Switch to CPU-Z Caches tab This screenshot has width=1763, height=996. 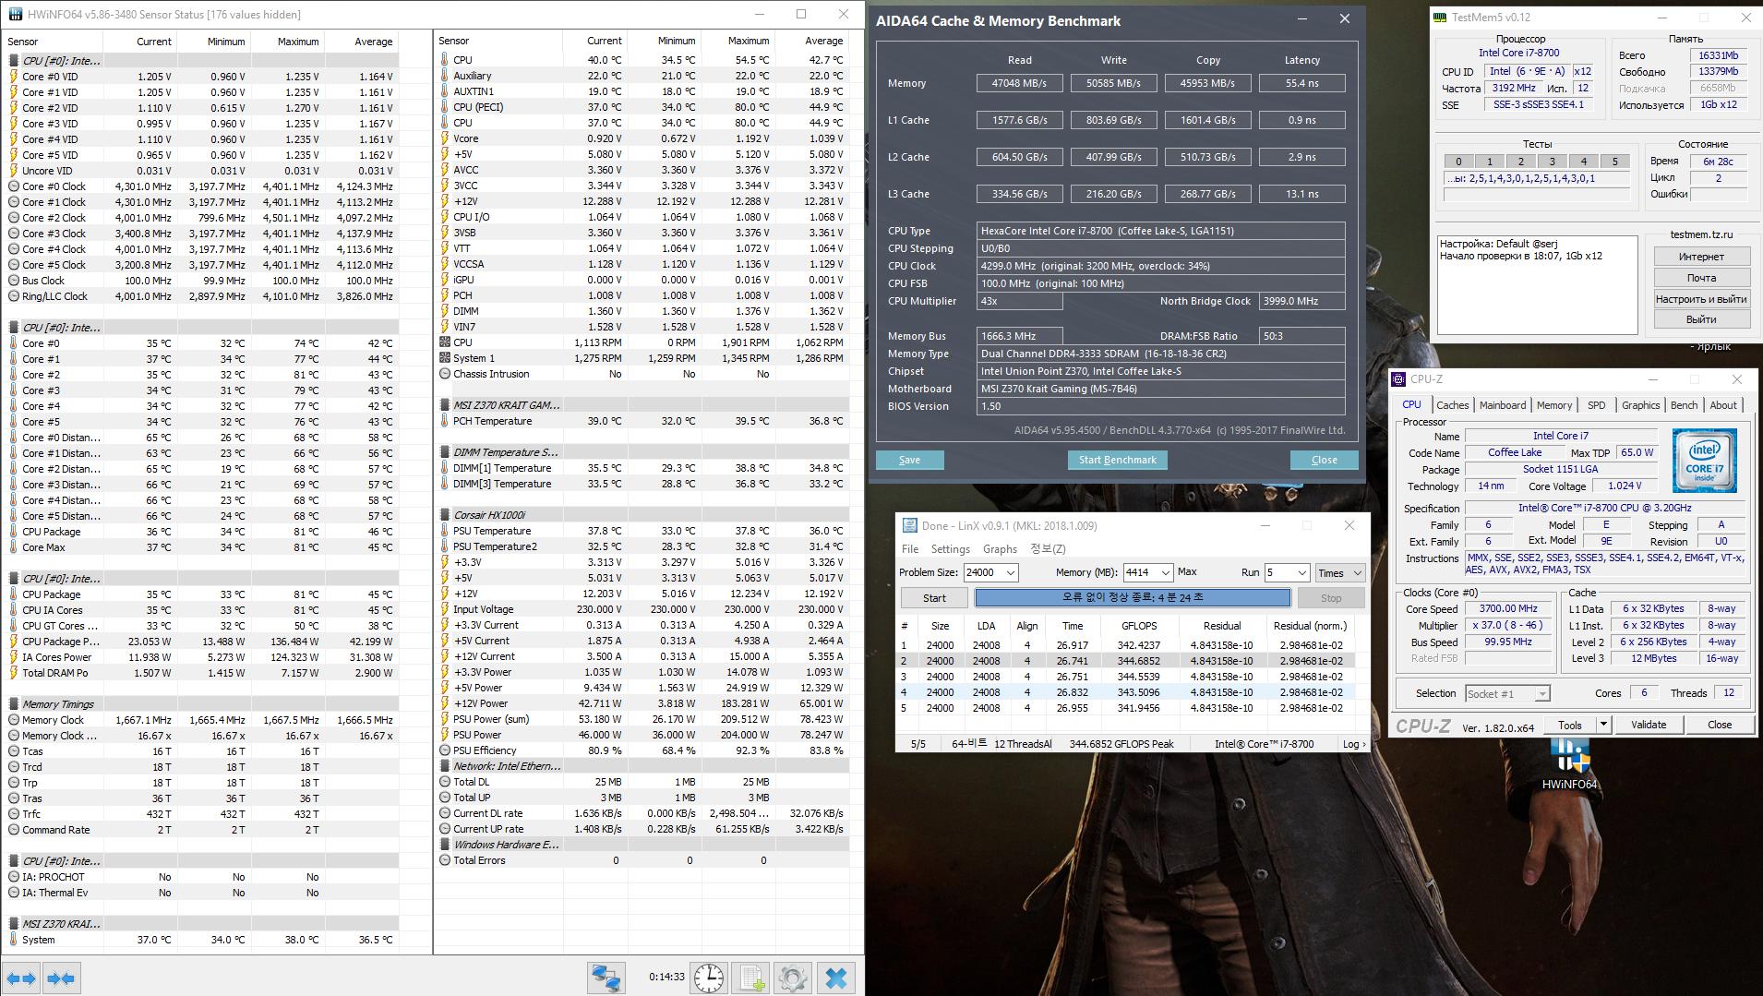click(1452, 405)
